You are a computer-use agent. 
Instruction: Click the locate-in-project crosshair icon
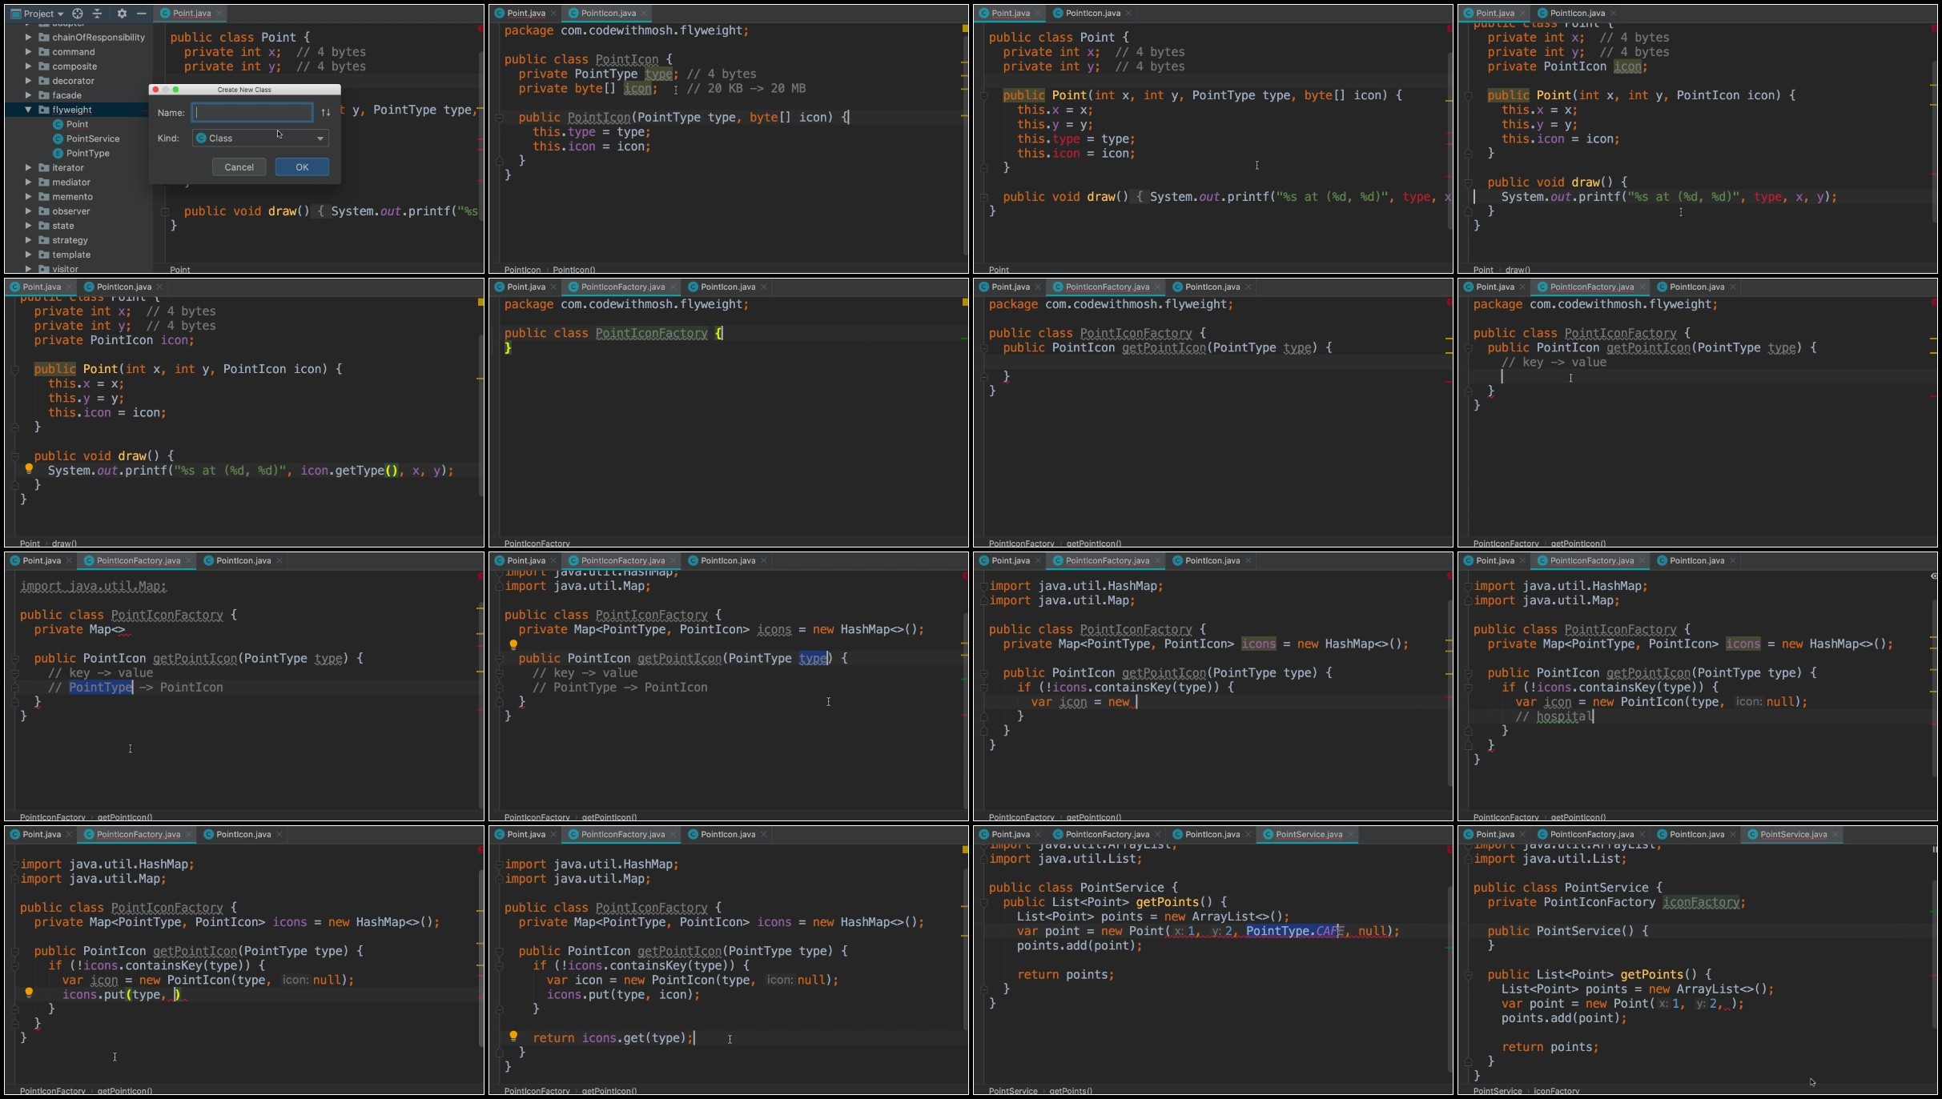[78, 14]
